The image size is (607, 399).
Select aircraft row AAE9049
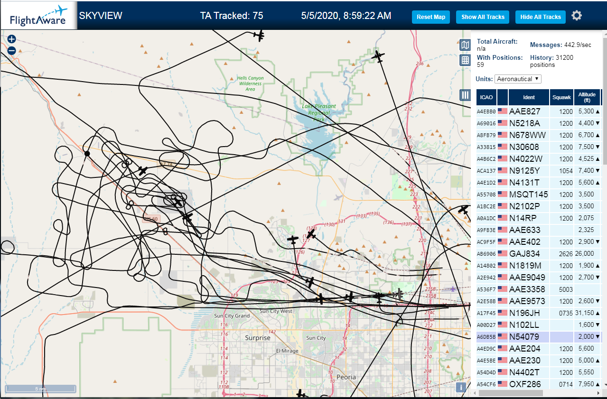(x=539, y=278)
